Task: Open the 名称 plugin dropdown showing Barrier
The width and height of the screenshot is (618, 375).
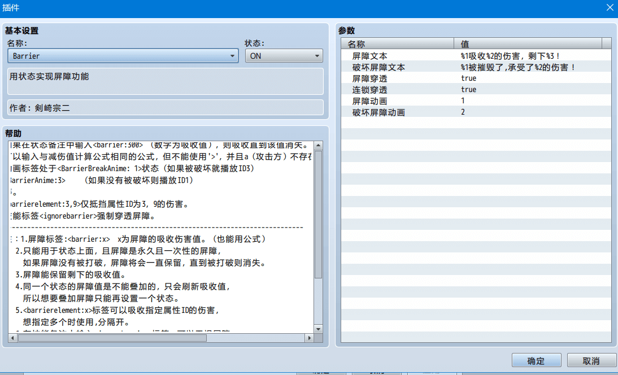Action: 123,56
